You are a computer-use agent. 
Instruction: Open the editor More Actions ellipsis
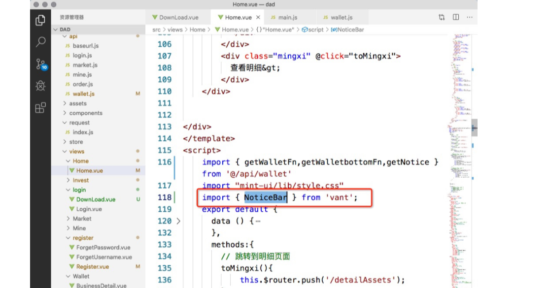[x=470, y=17]
